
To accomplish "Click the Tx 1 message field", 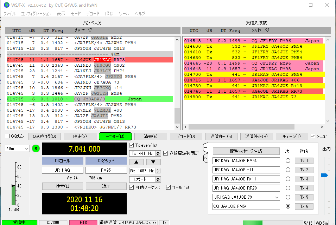I will point(246,161).
